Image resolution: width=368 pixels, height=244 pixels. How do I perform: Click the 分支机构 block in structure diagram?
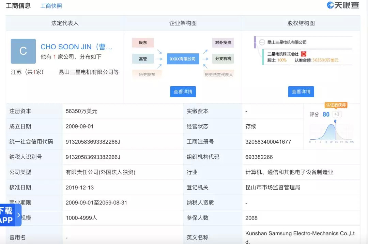coord(223,59)
